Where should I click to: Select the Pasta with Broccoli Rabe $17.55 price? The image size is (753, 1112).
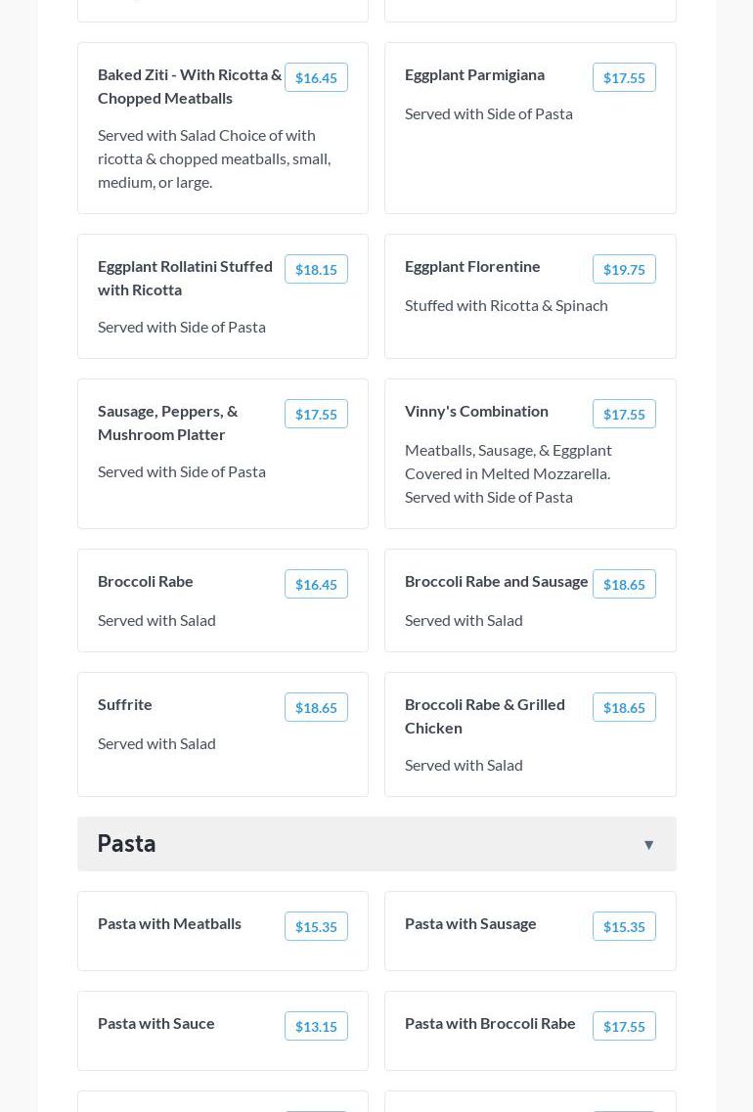point(624,1027)
